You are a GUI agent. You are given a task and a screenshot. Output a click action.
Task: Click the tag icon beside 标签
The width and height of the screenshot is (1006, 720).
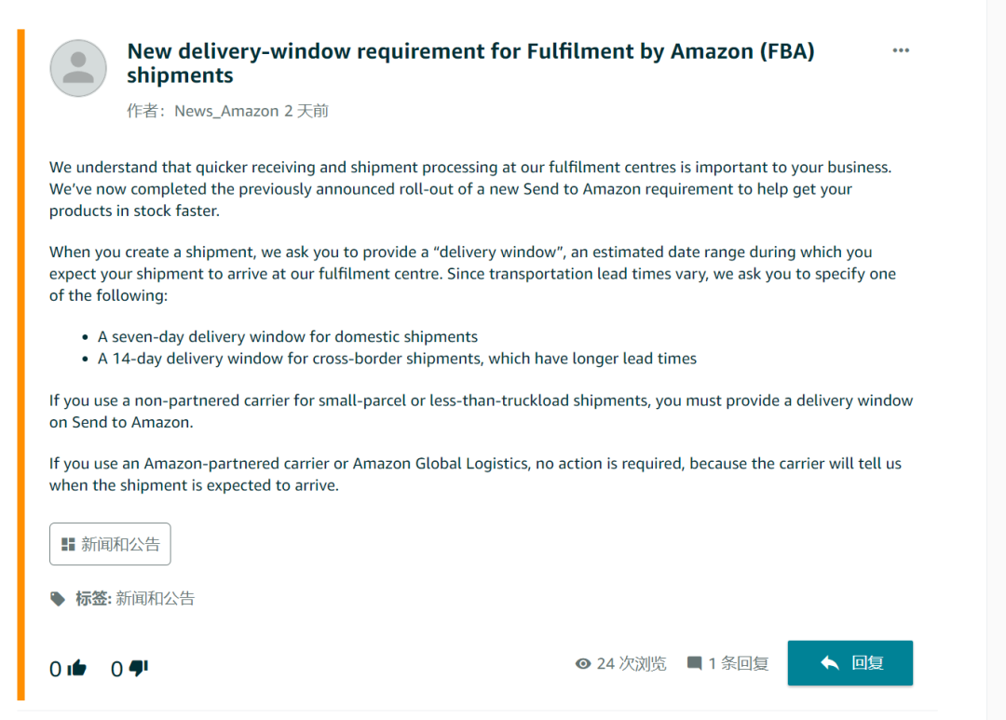58,599
